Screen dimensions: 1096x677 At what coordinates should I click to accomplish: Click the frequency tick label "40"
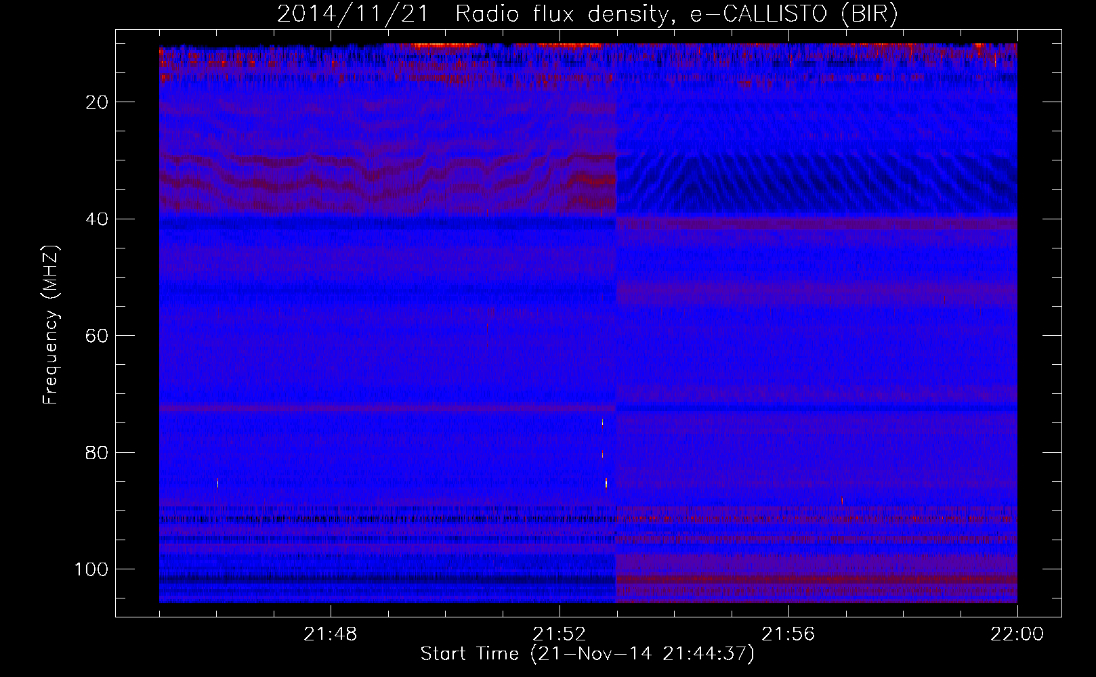pos(97,219)
